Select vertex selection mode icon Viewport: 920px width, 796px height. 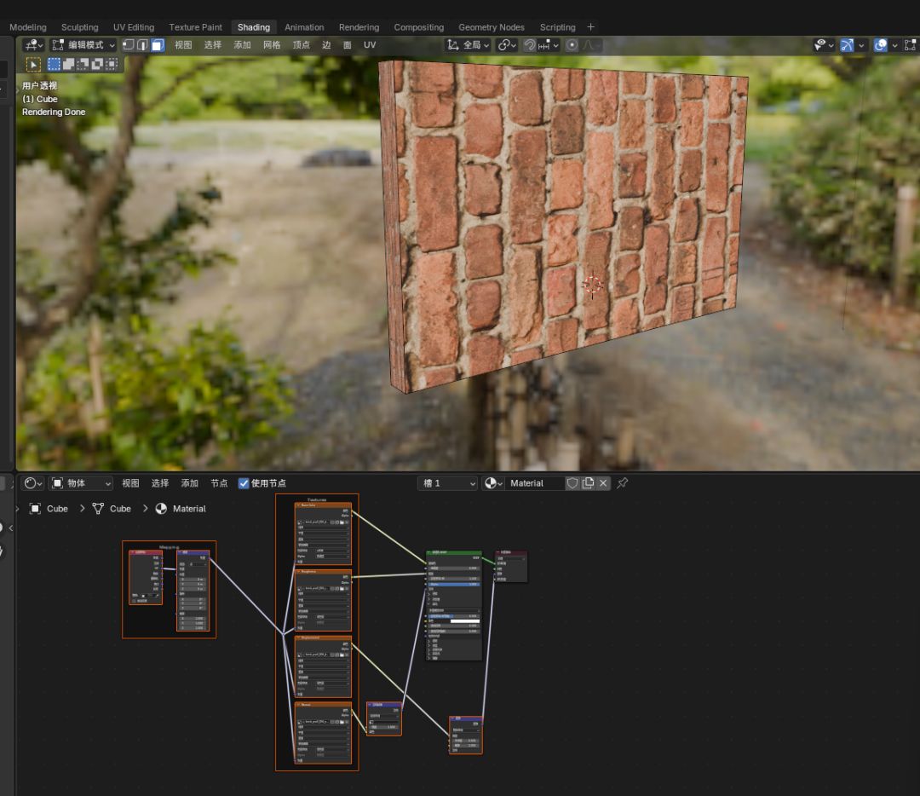tap(129, 45)
